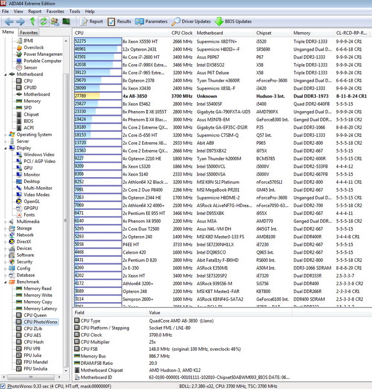Open the users icon in toolbar
Image resolution: width=372 pixels, height=389 pixels.
click(55, 22)
